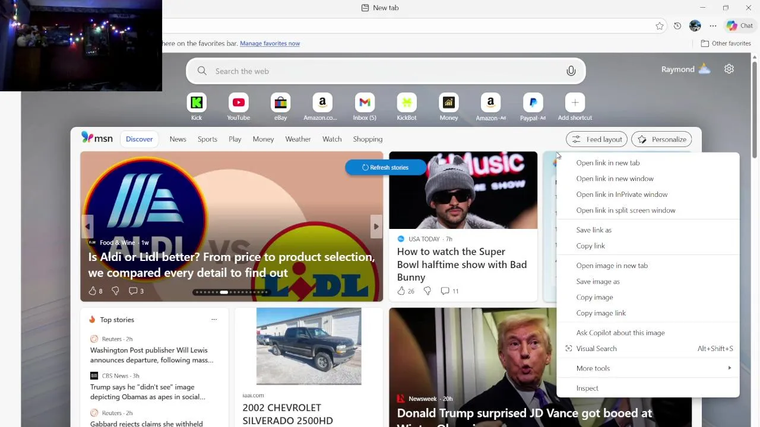This screenshot has width=760, height=427.
Task: Switch to the Play tab
Action: [235, 139]
